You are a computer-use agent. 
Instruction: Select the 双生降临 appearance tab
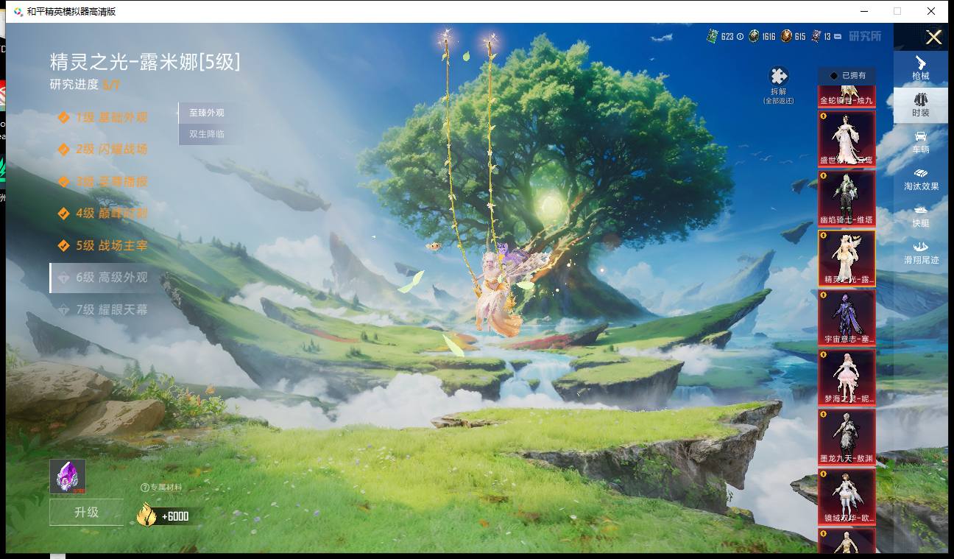click(206, 134)
